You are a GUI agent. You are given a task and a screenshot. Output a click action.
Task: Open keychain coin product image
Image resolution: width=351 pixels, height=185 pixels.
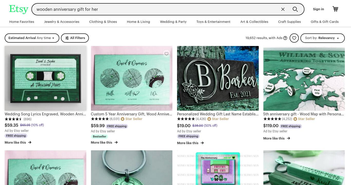click(x=132, y=168)
